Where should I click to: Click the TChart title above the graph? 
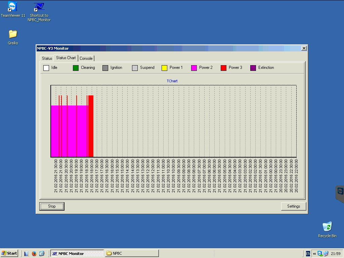pos(172,81)
